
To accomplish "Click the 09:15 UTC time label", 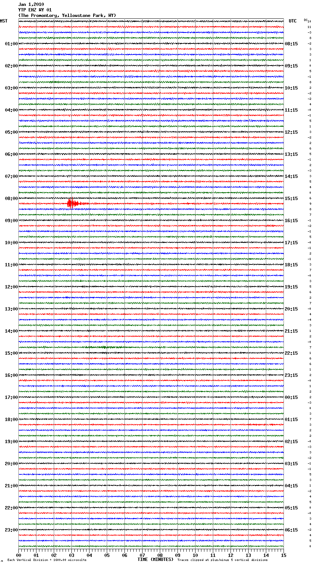I will click(x=291, y=66).
